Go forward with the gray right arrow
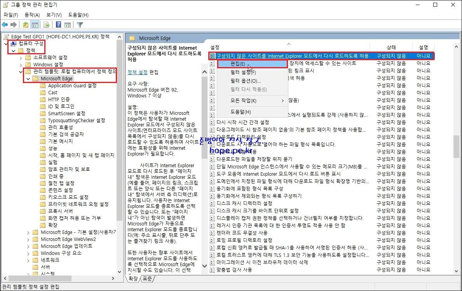Viewport: 462px width, 291px height. (x=14, y=25)
